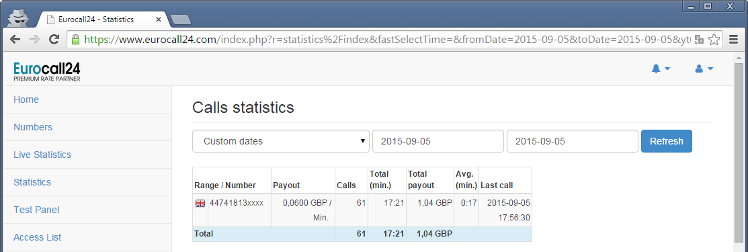Click the green padlock security icon
Image resolution: width=748 pixels, height=252 pixels.
[x=75, y=40]
